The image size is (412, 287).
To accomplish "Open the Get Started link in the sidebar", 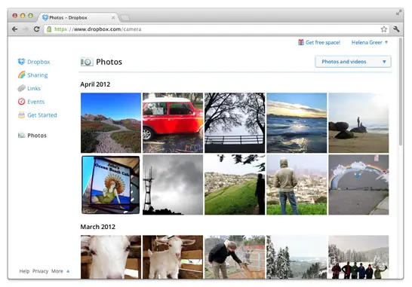I will pyautogui.click(x=42, y=115).
